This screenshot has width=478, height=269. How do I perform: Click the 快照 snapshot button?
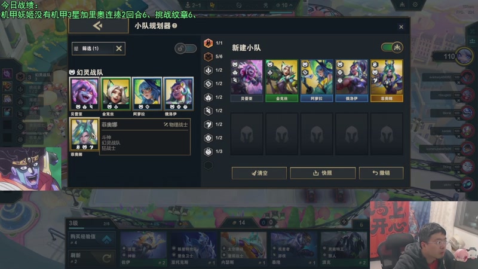point(323,173)
